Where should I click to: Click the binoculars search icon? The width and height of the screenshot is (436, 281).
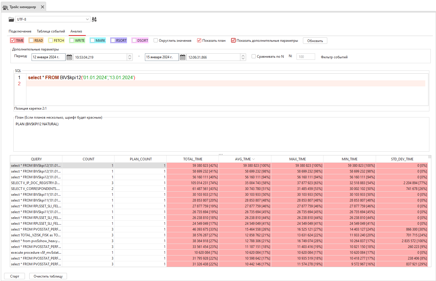94,19
